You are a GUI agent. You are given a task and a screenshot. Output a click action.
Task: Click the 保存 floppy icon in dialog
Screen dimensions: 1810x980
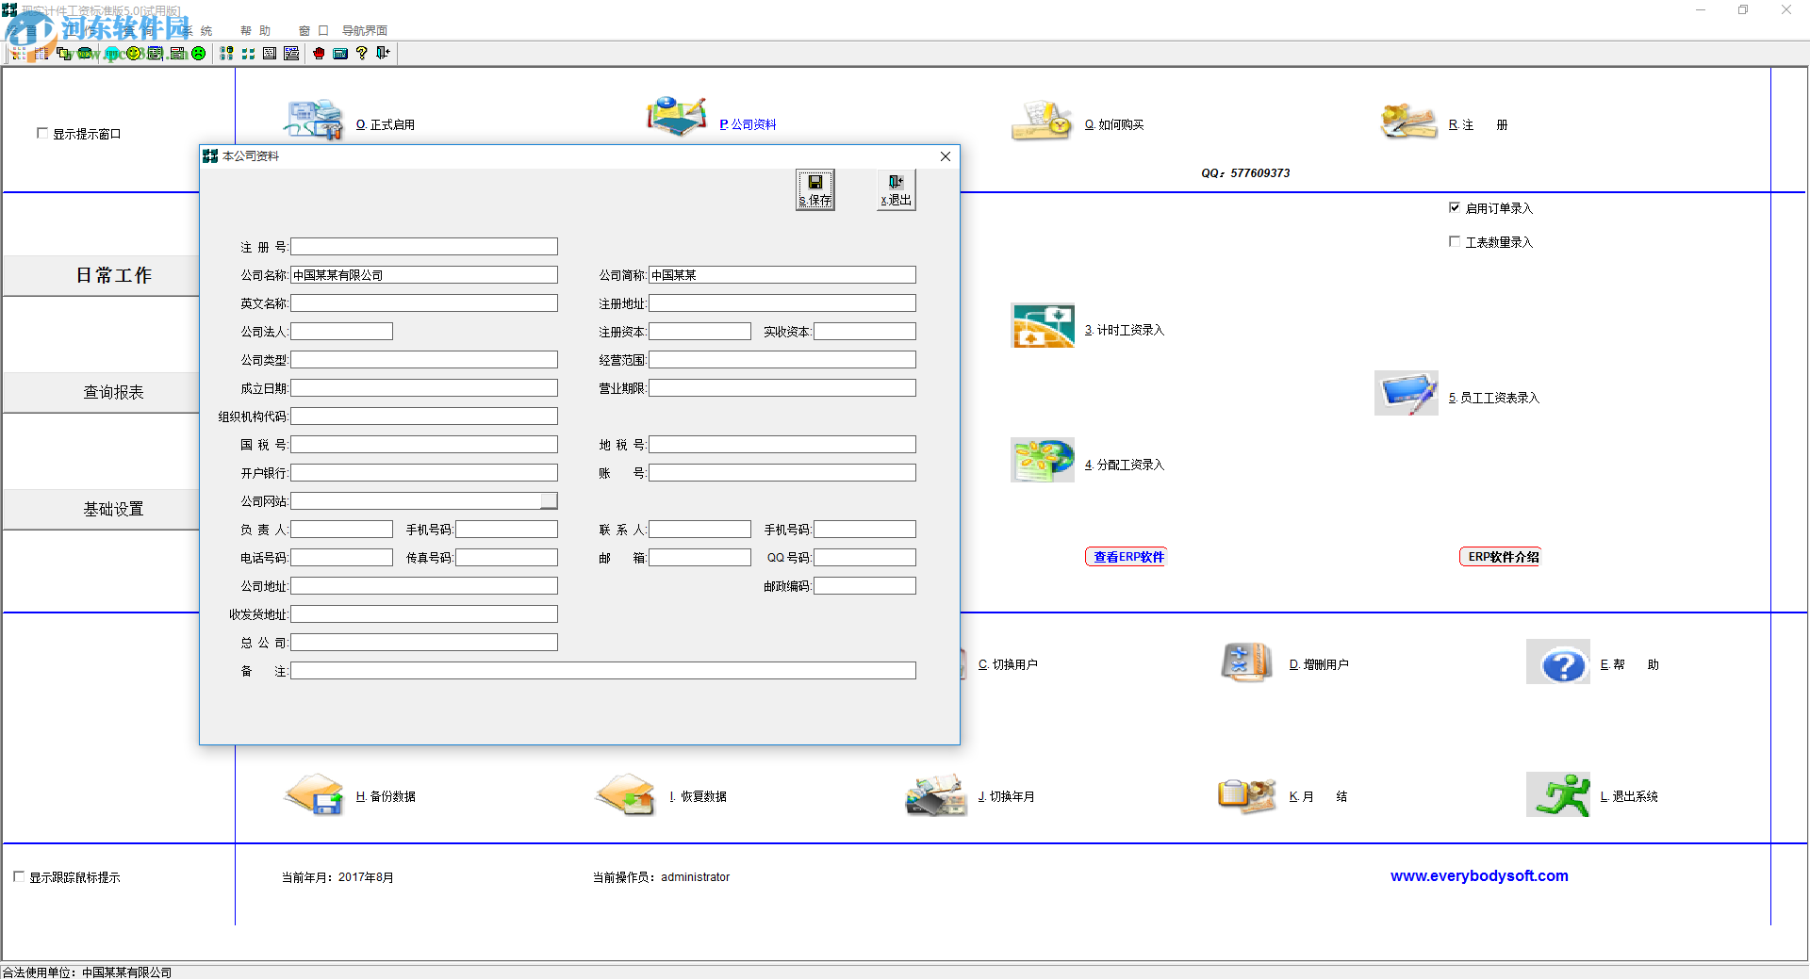[815, 189]
